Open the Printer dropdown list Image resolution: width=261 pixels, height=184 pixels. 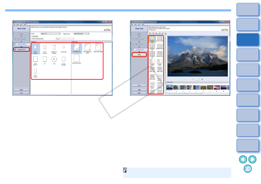pos(51,34)
